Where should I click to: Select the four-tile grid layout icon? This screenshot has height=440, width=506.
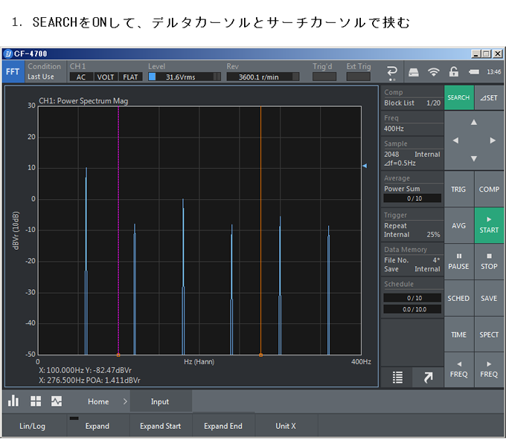pos(35,401)
